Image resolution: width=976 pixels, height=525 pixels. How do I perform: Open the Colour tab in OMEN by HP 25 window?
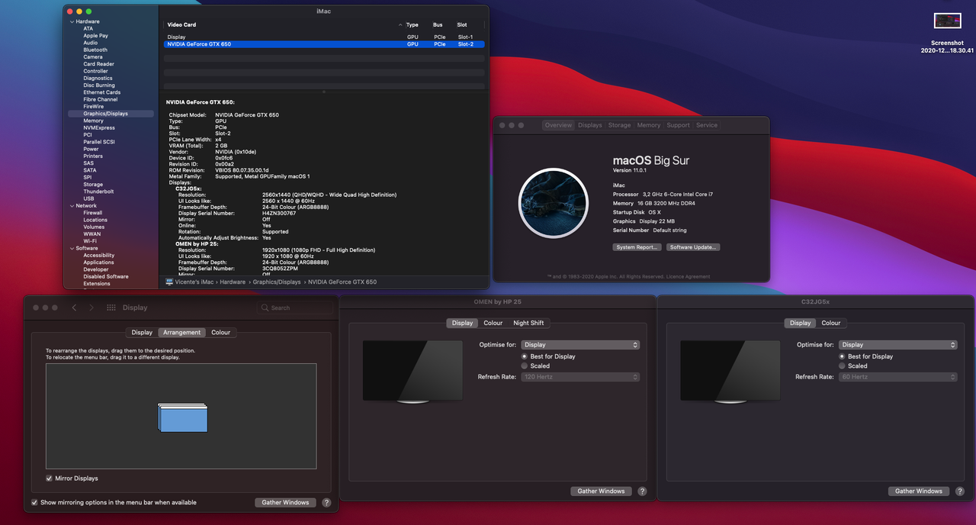tap(493, 323)
